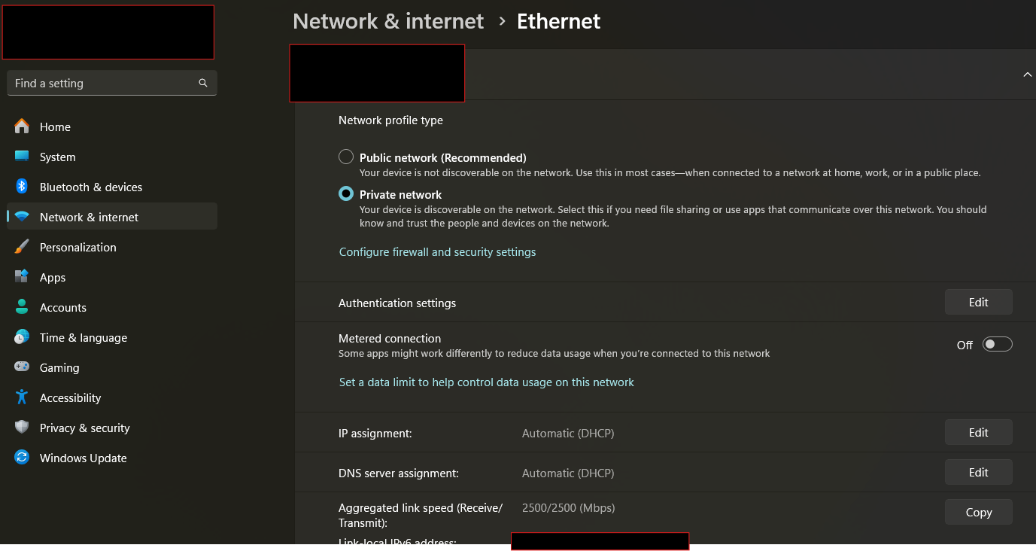Open the Apps icon in sidebar
Viewport: 1036px width, 551px height.
coord(22,277)
